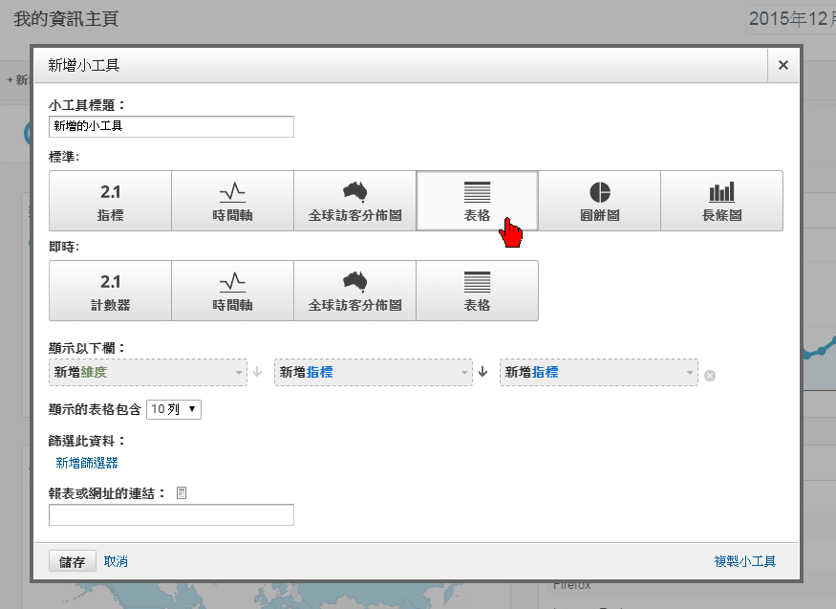Select the 計數器 counter widget under 即時
Image resolution: width=836 pixels, height=609 pixels.
[109, 290]
